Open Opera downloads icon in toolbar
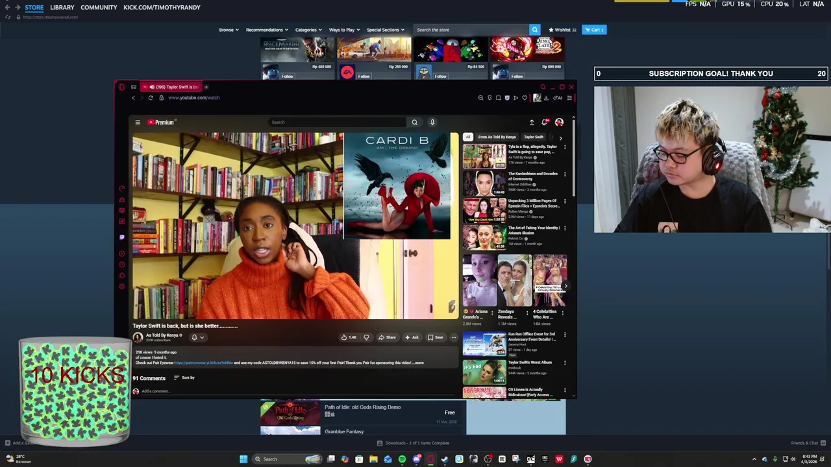831x467 pixels. pos(546,98)
